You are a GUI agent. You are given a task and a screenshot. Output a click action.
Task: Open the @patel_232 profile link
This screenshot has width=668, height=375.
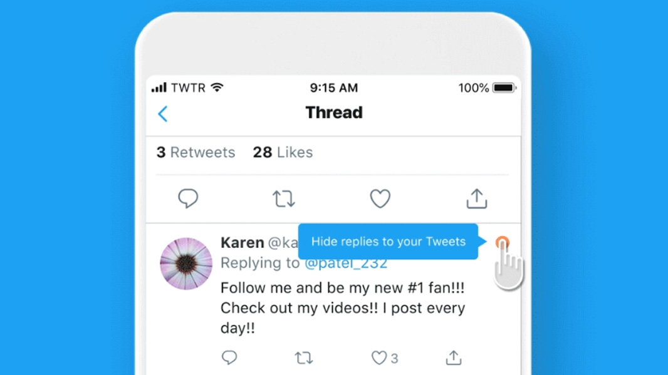345,264
